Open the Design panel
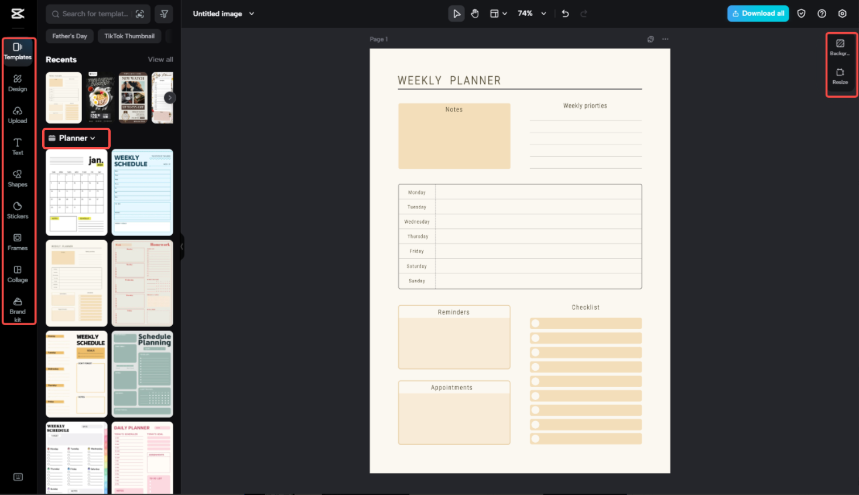859x495 pixels. (18, 83)
